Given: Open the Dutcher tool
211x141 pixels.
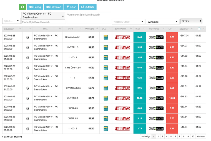Looking at the screenshot, I should tap(88, 7).
